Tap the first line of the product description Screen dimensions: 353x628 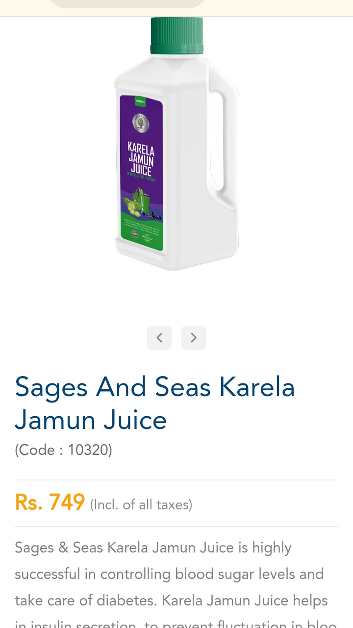[153, 548]
